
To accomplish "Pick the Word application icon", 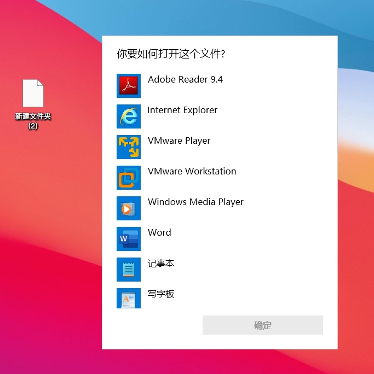I will 129,239.
